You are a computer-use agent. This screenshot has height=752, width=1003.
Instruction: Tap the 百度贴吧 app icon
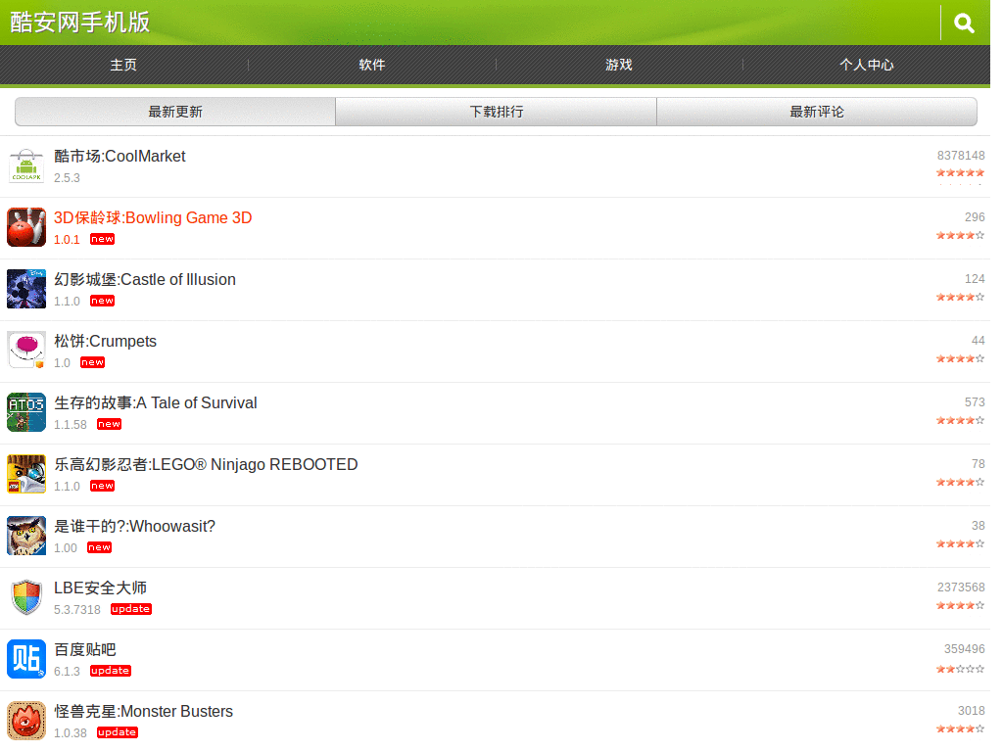point(26,659)
